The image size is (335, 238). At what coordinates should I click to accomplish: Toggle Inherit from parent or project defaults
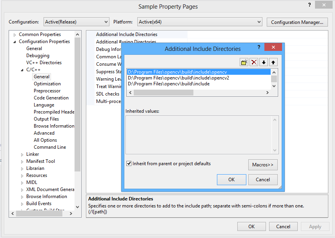pyautogui.click(x=129, y=164)
